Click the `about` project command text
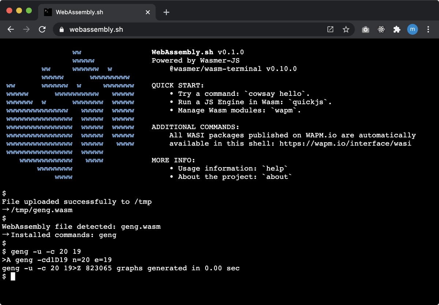 pos(277,177)
